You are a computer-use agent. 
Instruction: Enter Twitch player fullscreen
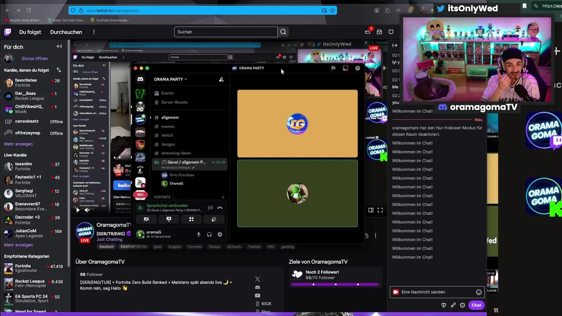(380, 210)
